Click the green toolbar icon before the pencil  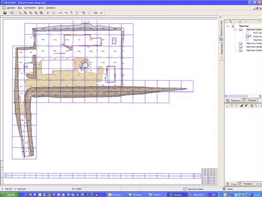96,13
